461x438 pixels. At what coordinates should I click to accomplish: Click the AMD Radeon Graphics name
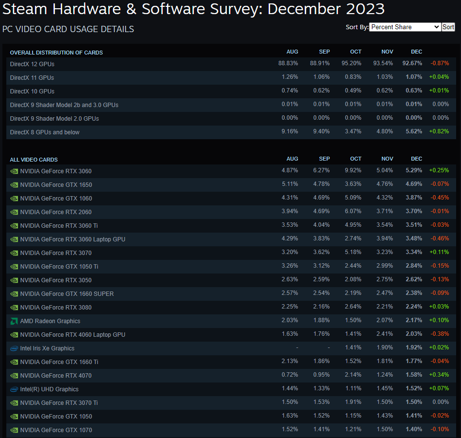(x=50, y=321)
